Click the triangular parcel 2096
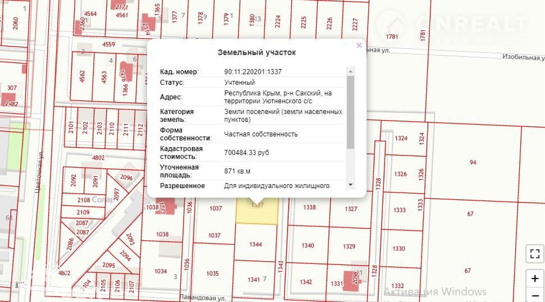 [126, 178]
